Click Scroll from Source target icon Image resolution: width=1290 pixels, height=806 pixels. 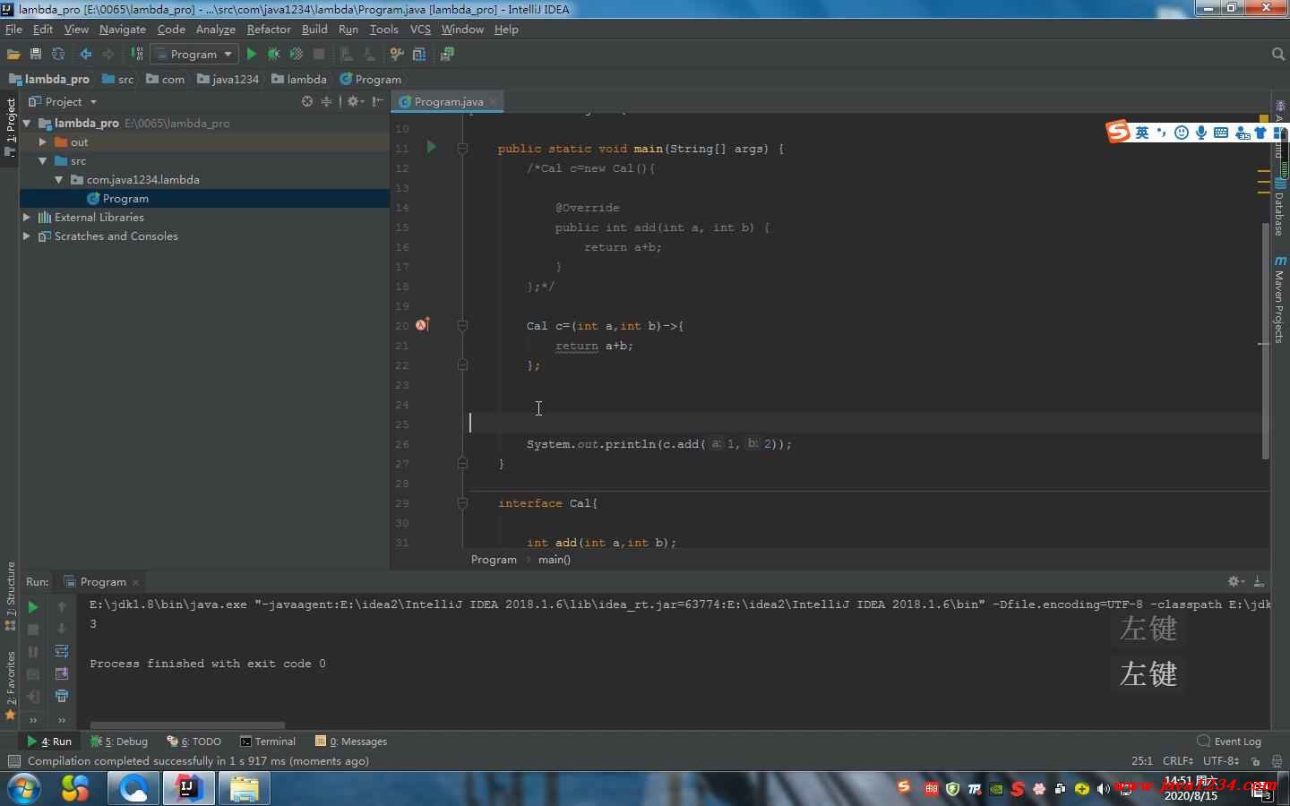point(307,101)
